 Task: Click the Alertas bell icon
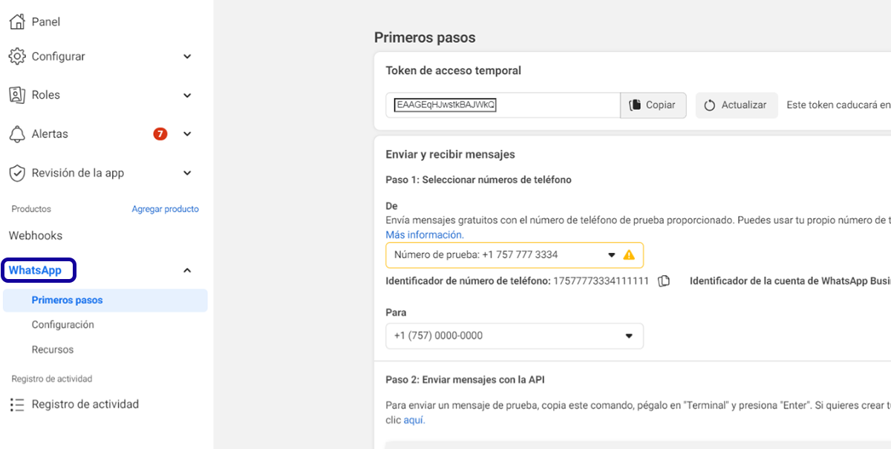pyautogui.click(x=17, y=134)
